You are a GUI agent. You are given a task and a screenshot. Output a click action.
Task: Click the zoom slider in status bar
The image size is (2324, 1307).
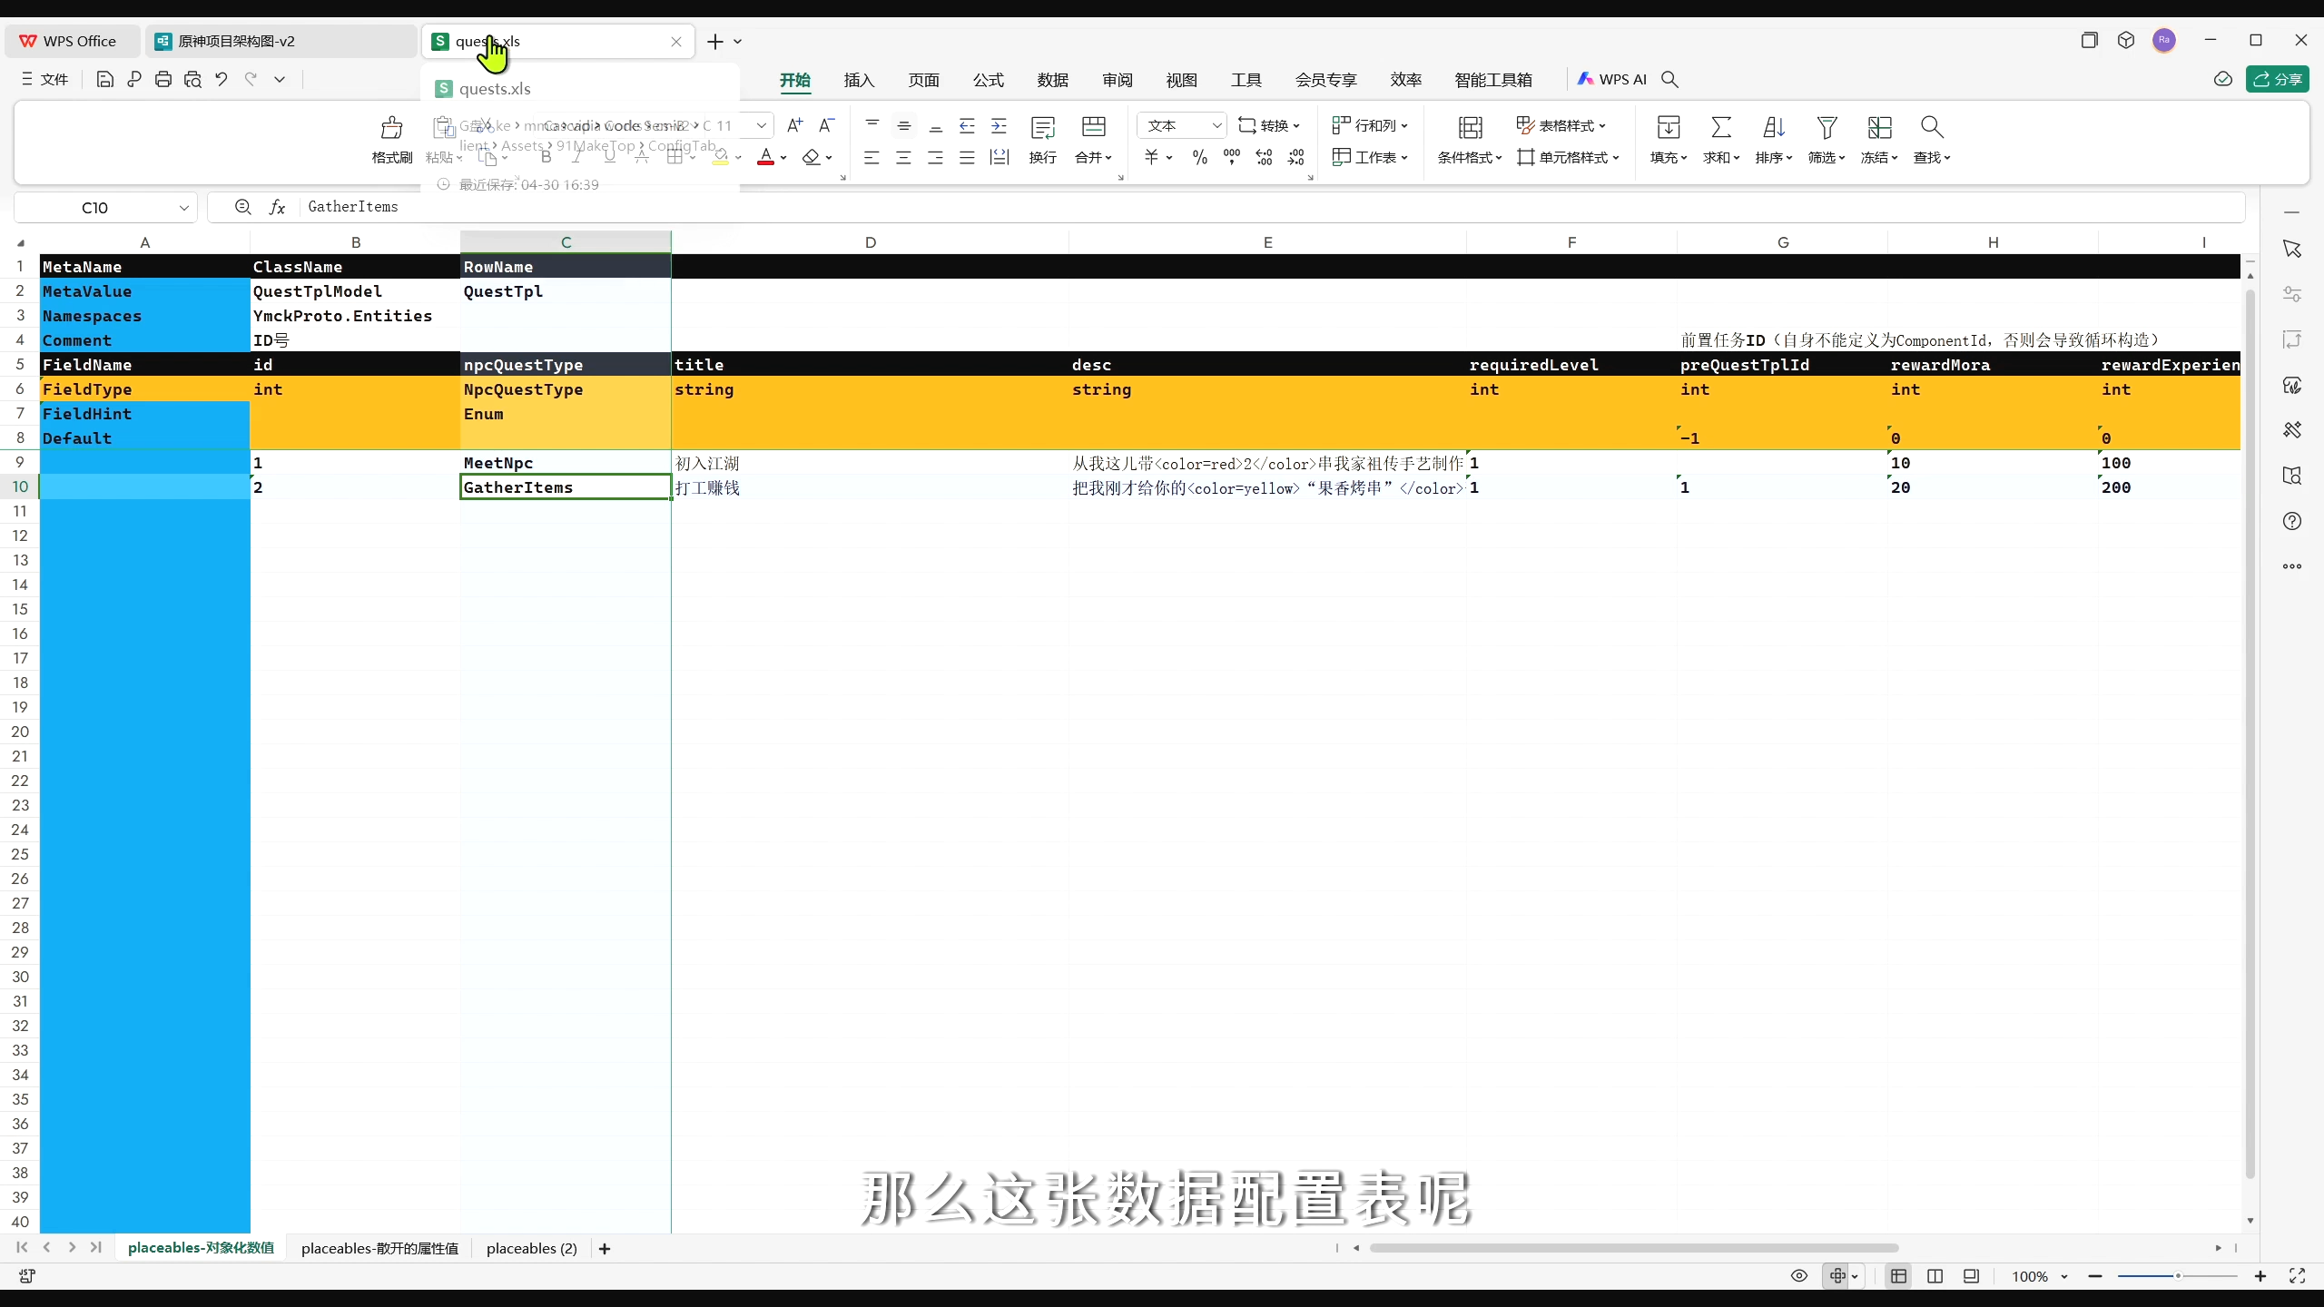(x=2177, y=1276)
